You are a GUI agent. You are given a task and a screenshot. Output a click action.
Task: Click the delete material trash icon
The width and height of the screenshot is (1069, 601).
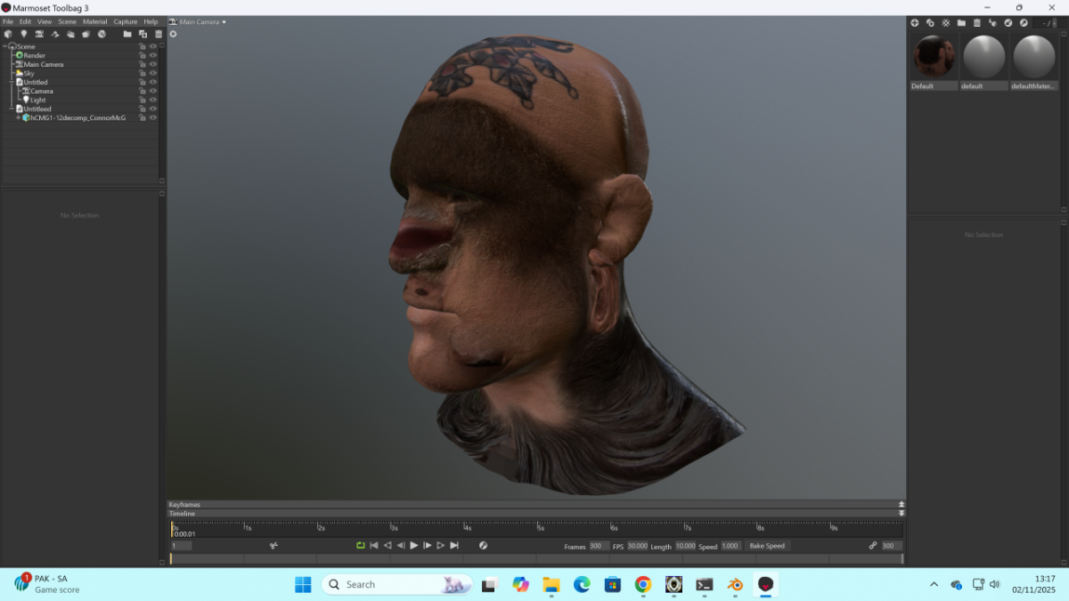tap(977, 22)
